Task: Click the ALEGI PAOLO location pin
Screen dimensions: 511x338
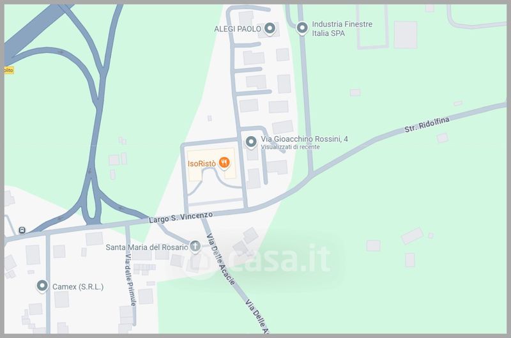Action: point(270,29)
